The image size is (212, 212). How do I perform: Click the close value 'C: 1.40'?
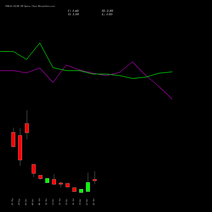[x=73, y=11]
